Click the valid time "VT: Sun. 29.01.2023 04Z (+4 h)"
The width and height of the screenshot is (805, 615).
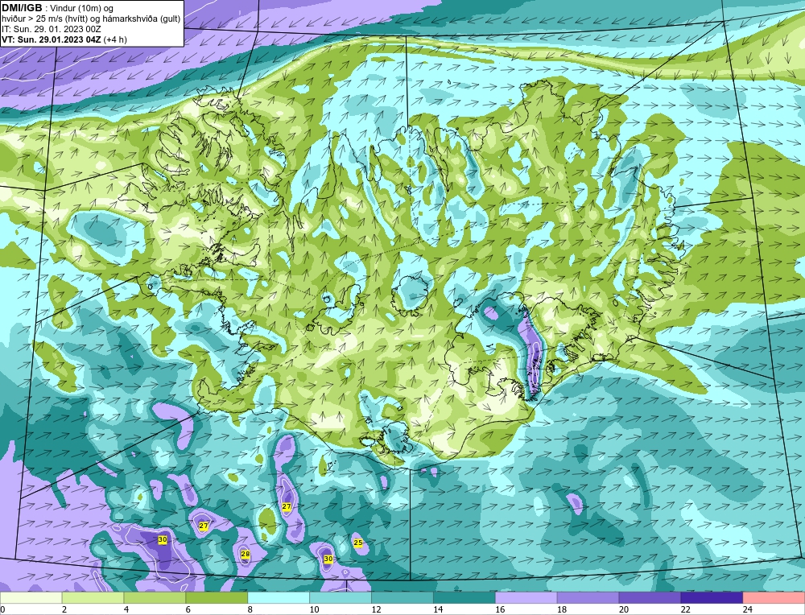[x=64, y=39]
